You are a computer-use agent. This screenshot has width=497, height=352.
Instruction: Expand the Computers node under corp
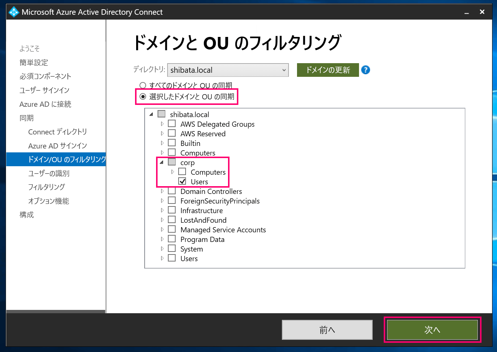[x=172, y=172]
